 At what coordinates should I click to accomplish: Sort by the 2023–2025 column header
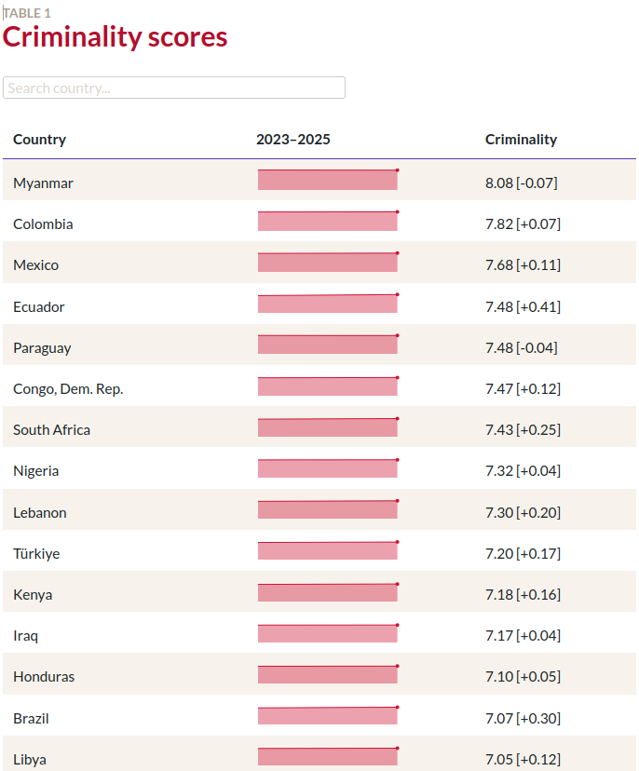point(293,140)
